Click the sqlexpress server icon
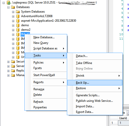 (9, 3)
